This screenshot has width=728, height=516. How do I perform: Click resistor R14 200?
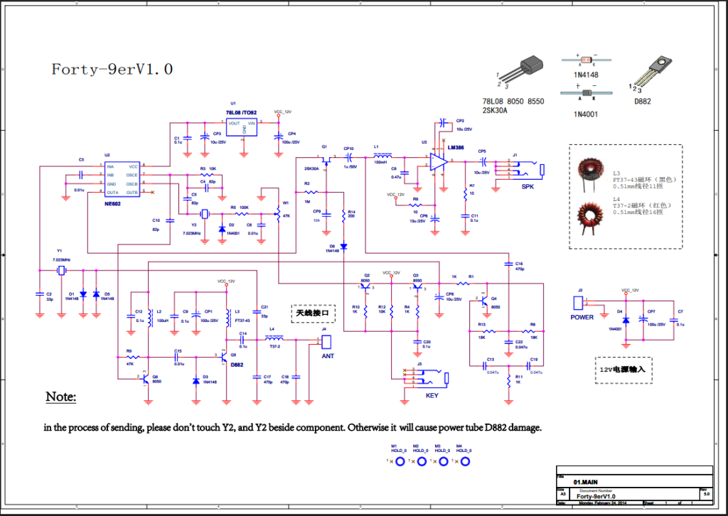(x=343, y=217)
